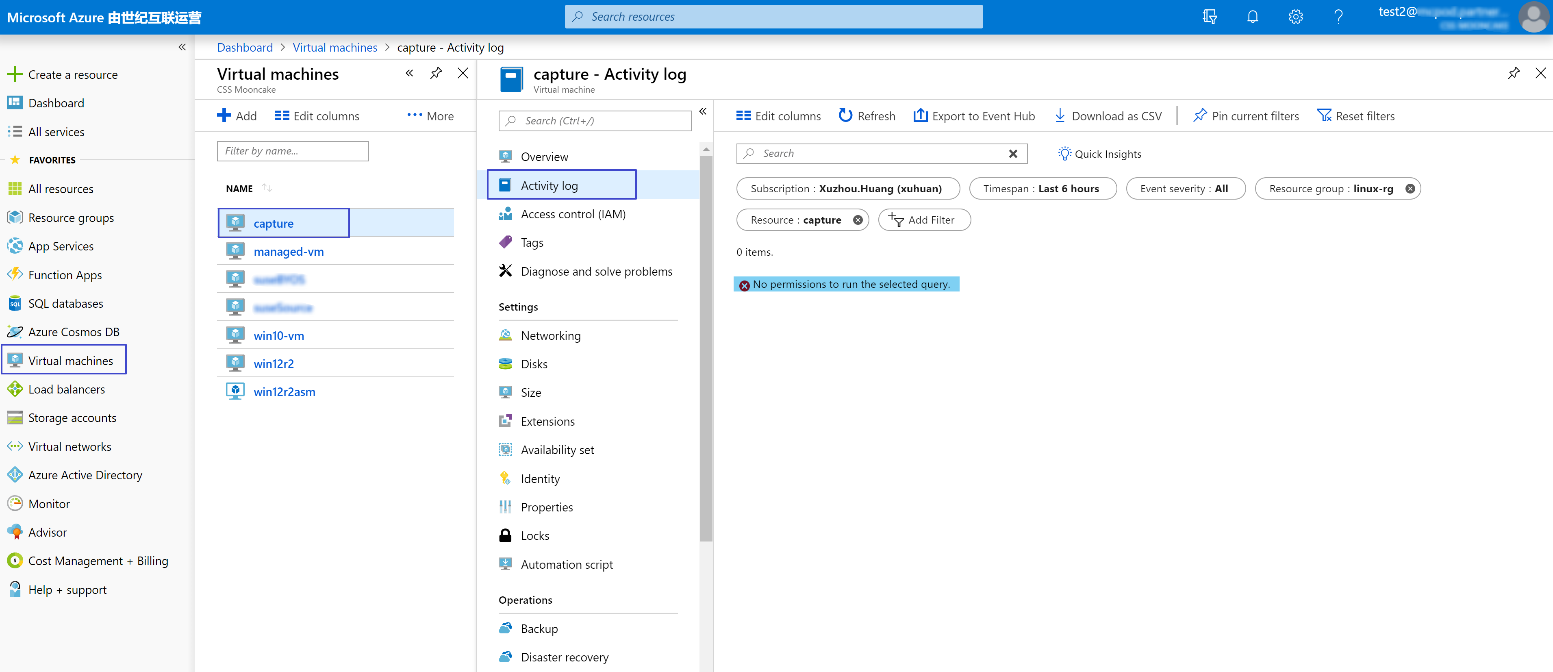Select Access control (IAM) menu item
The image size is (1553, 672).
[573, 214]
